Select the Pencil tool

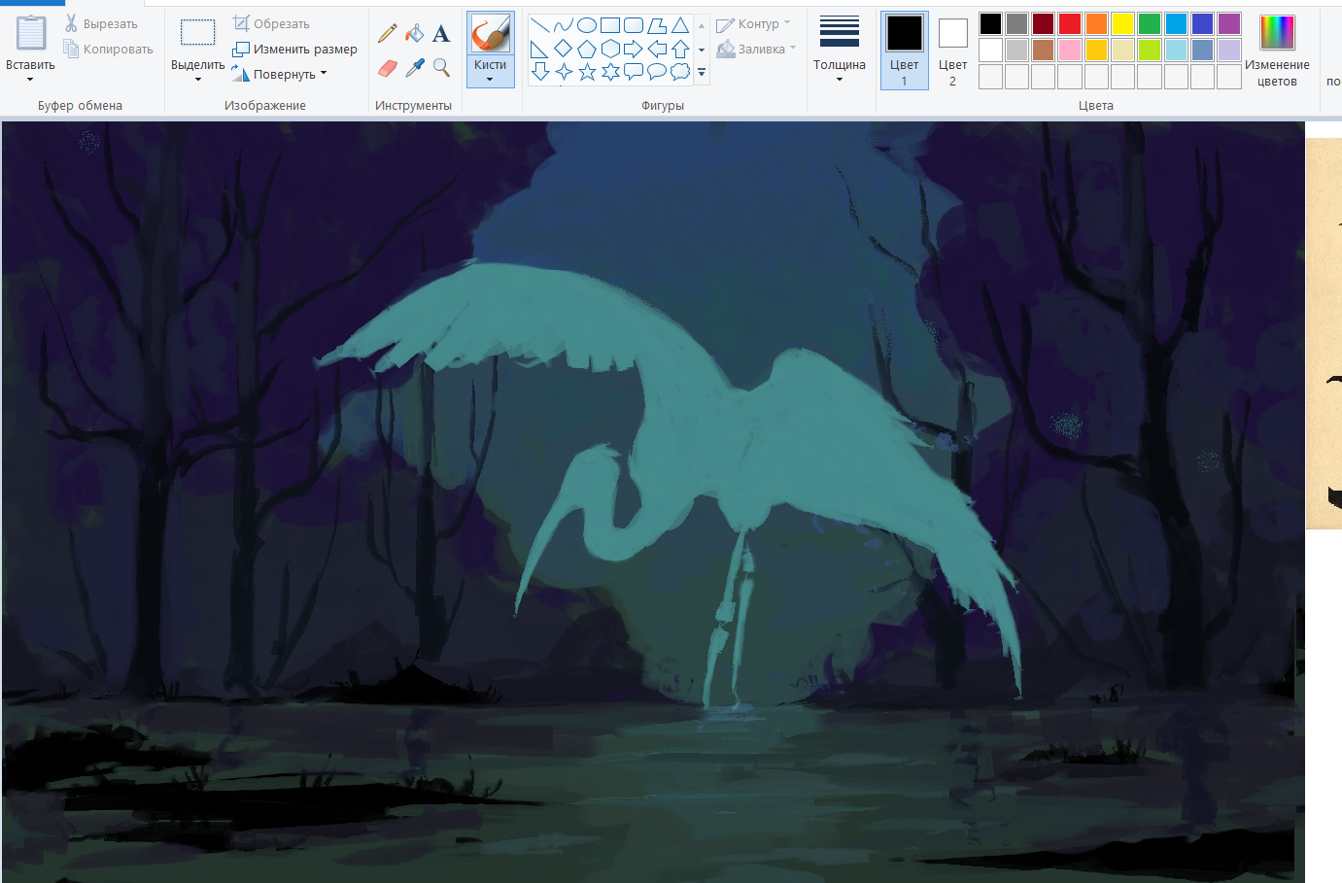[387, 34]
